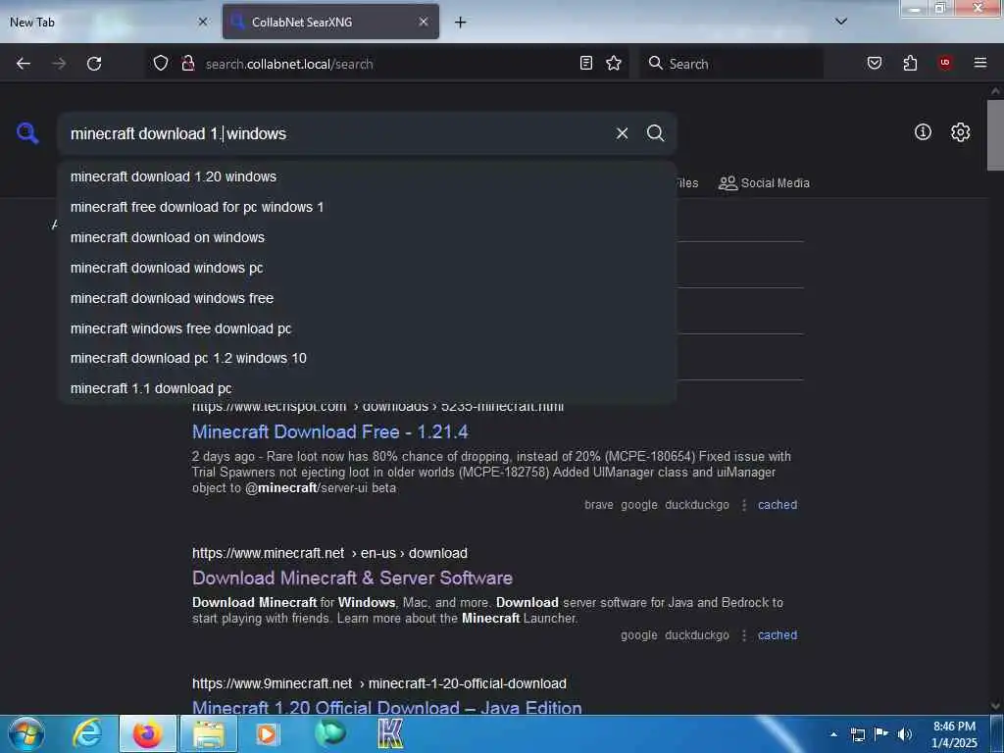Open 'Minecraft 1.20 Official Download' result
Screen dimensions: 1004x753
(x=386, y=708)
